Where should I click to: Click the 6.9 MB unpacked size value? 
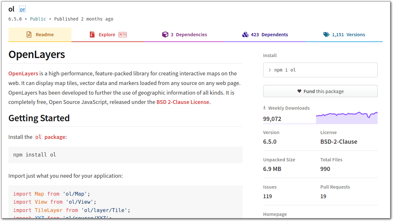(x=272, y=169)
